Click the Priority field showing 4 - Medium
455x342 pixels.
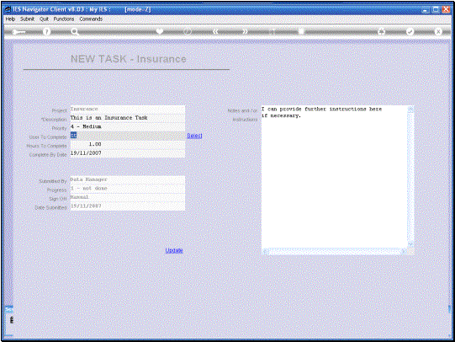pyautogui.click(x=127, y=126)
